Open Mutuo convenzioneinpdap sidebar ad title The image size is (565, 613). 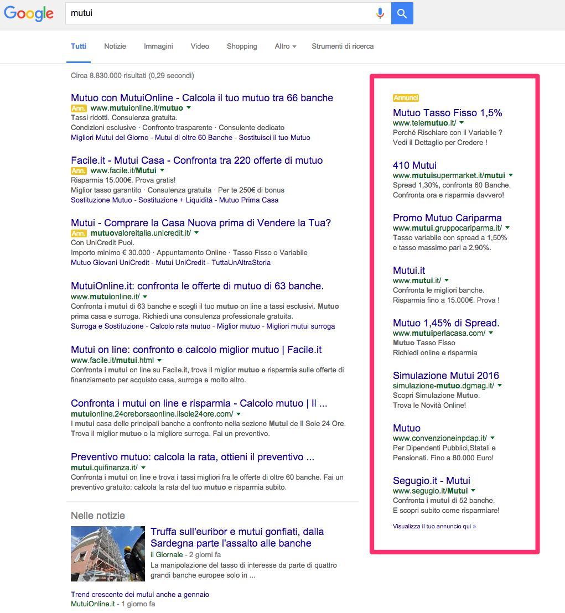pyautogui.click(x=407, y=428)
